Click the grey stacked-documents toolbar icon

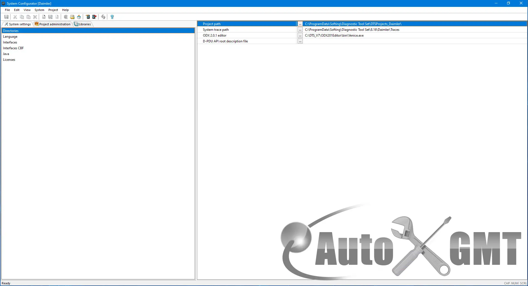[x=65, y=17]
